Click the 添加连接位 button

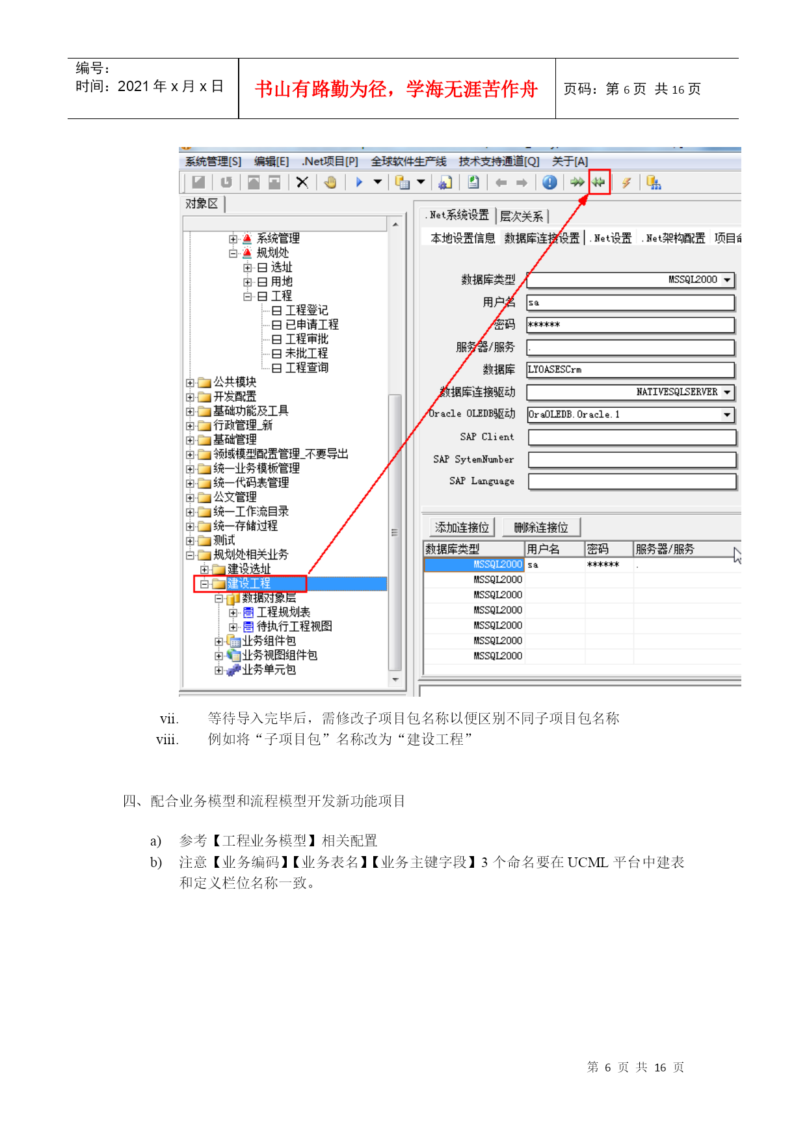pos(462,528)
